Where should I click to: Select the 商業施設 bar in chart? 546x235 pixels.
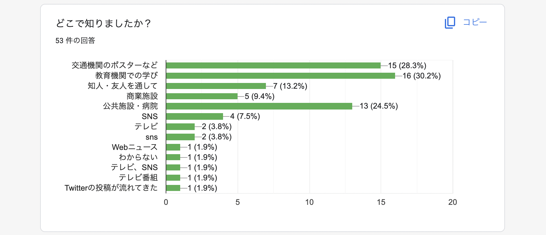(x=202, y=96)
